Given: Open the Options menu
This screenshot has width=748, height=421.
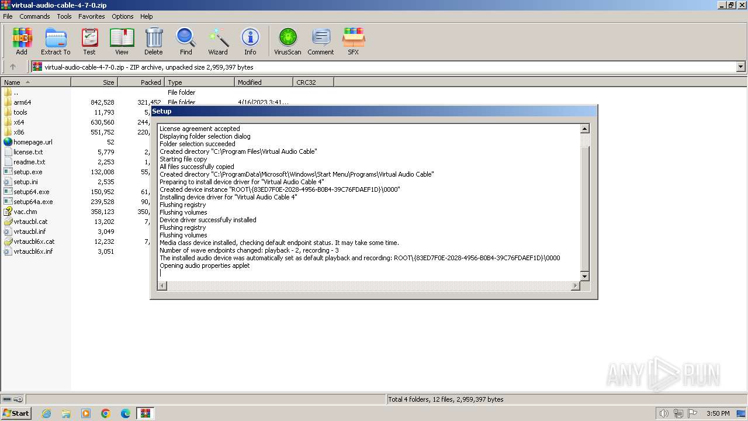Looking at the screenshot, I should 123,16.
